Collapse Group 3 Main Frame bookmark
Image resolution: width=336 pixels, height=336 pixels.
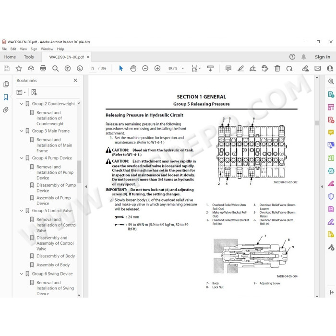click(22, 131)
